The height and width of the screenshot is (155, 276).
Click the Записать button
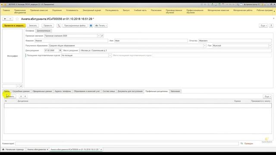(x=33, y=26)
